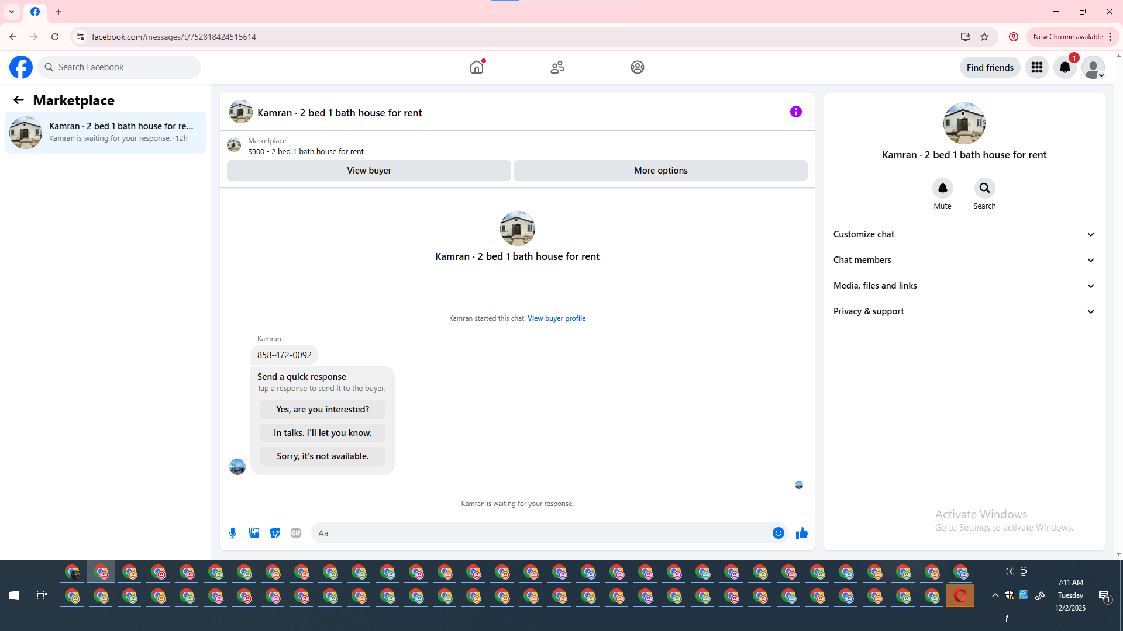Viewport: 1123px width, 631px height.
Task: Send a thumbs-up like
Action: pos(801,533)
